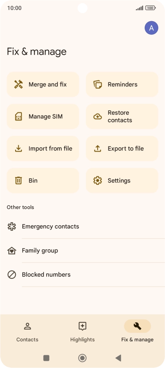Image resolution: width=165 pixels, height=368 pixels.
Task: Open the Emergency contacts entry
Action: pyautogui.click(x=82, y=226)
